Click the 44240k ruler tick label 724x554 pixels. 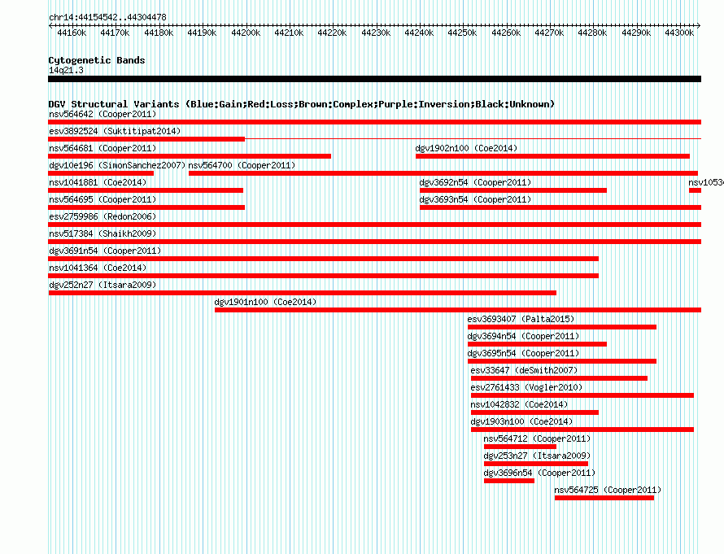(x=419, y=33)
